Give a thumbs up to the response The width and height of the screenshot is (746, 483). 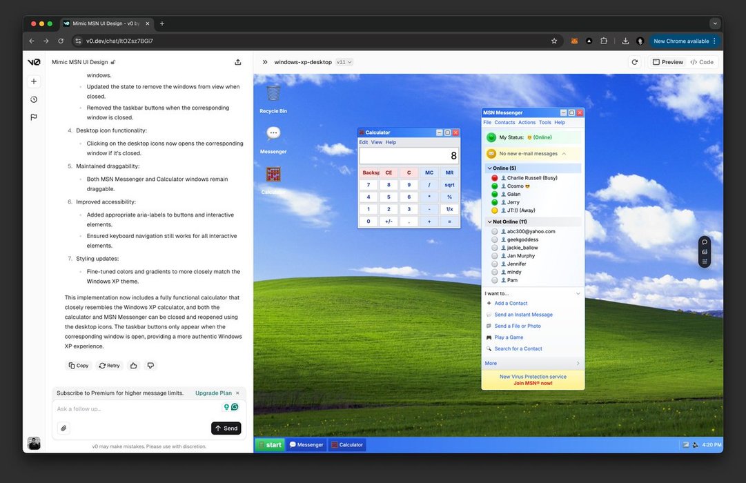pyautogui.click(x=133, y=366)
